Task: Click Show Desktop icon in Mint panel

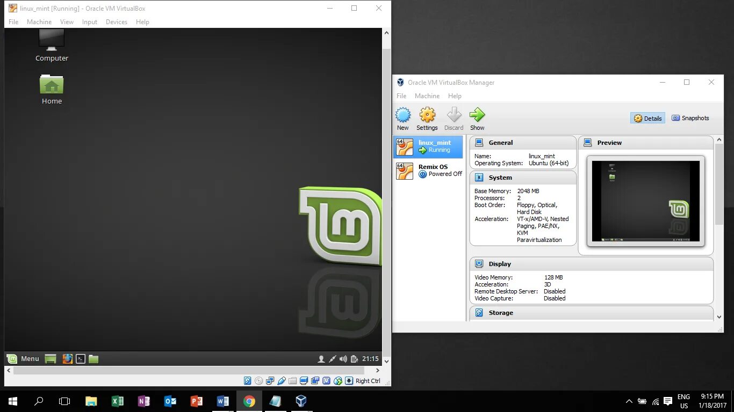Action: (51, 359)
